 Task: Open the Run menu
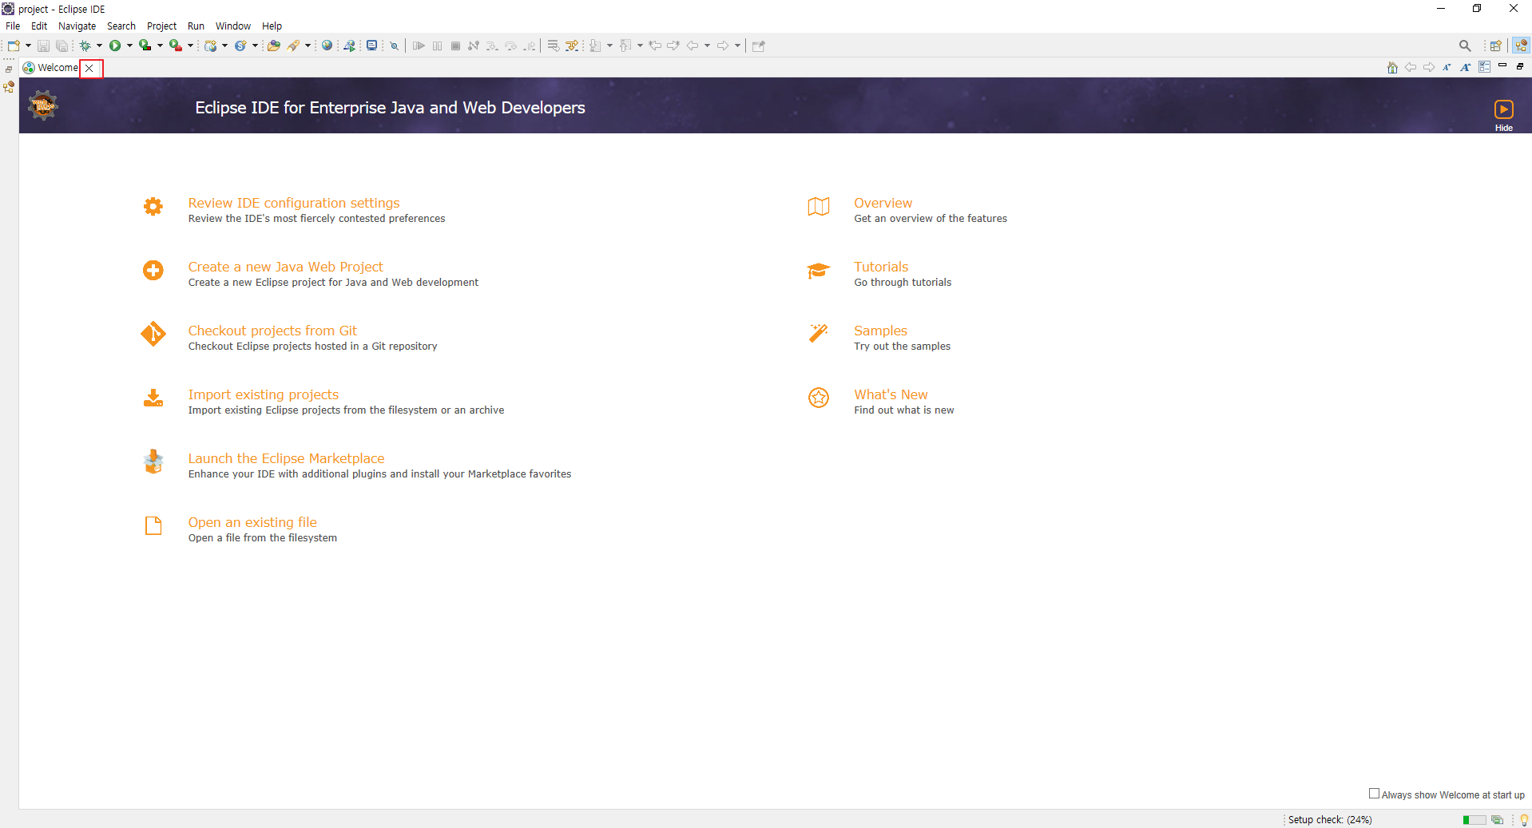click(x=196, y=26)
